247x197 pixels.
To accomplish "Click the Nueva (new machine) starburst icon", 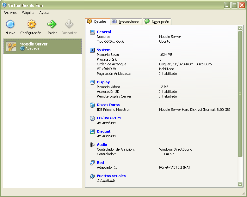I will pyautogui.click(x=10, y=24).
